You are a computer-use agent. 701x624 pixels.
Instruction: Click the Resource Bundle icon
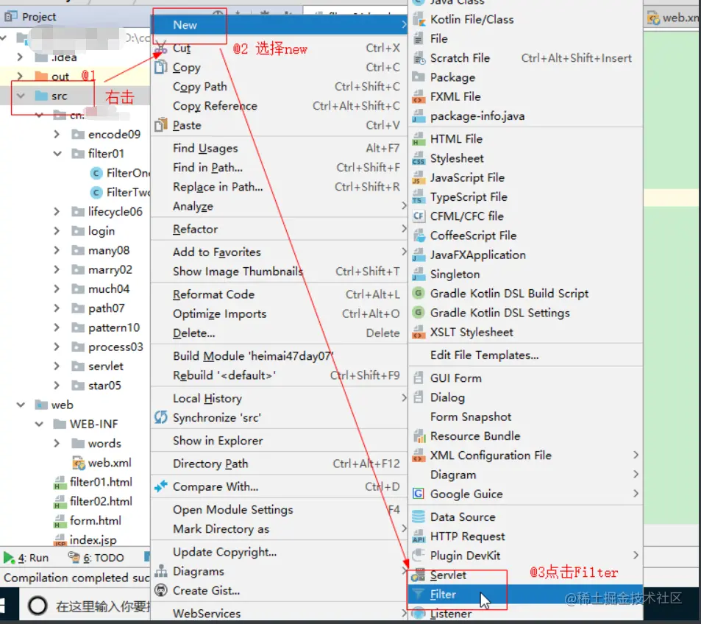pyautogui.click(x=419, y=436)
